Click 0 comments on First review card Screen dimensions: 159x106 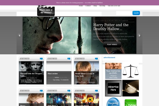(x=65, y=80)
